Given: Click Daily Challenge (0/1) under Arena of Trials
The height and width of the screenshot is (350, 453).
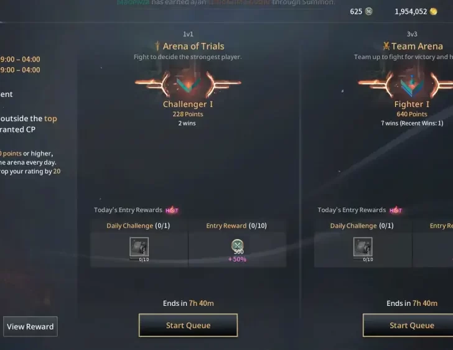Looking at the screenshot, I should pos(138,226).
